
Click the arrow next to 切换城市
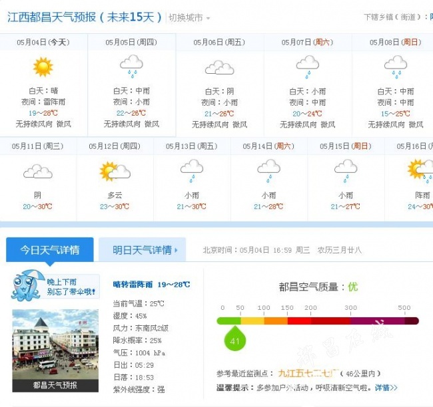[208, 19]
